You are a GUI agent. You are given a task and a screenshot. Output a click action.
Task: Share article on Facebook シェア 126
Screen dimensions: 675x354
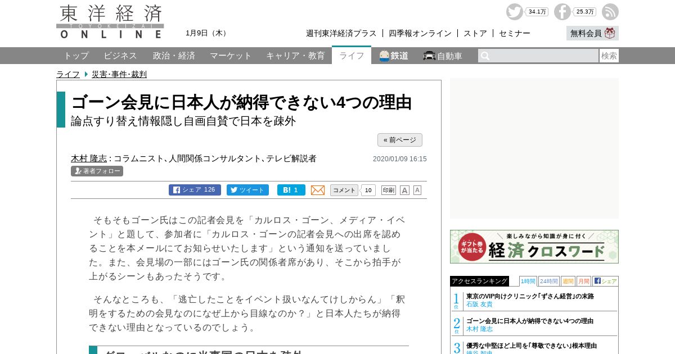[195, 190]
